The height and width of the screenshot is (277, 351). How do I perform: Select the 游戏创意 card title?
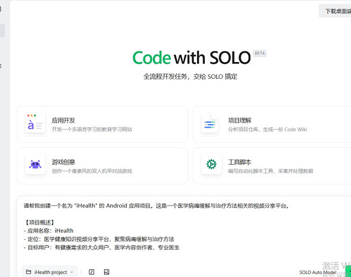tap(63, 162)
